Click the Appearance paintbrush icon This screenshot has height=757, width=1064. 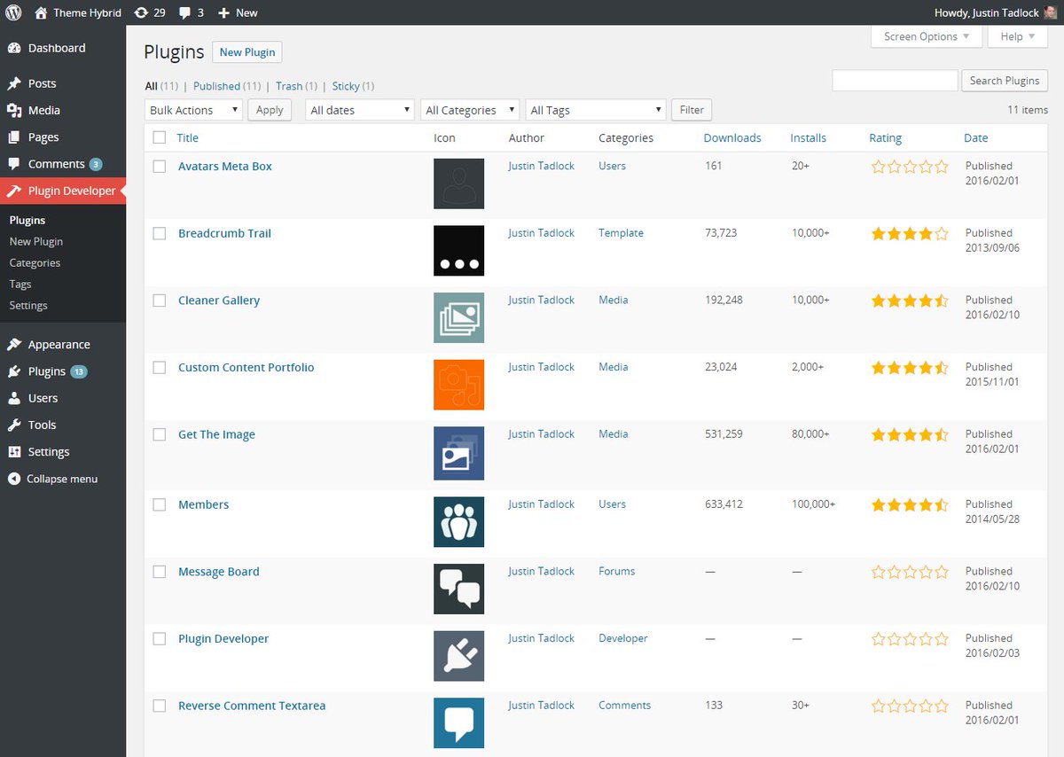14,344
